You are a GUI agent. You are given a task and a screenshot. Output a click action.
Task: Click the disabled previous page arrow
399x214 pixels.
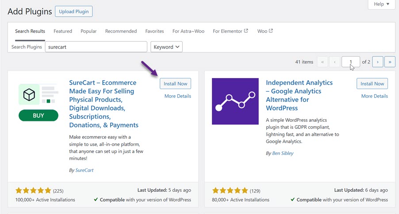(334, 62)
